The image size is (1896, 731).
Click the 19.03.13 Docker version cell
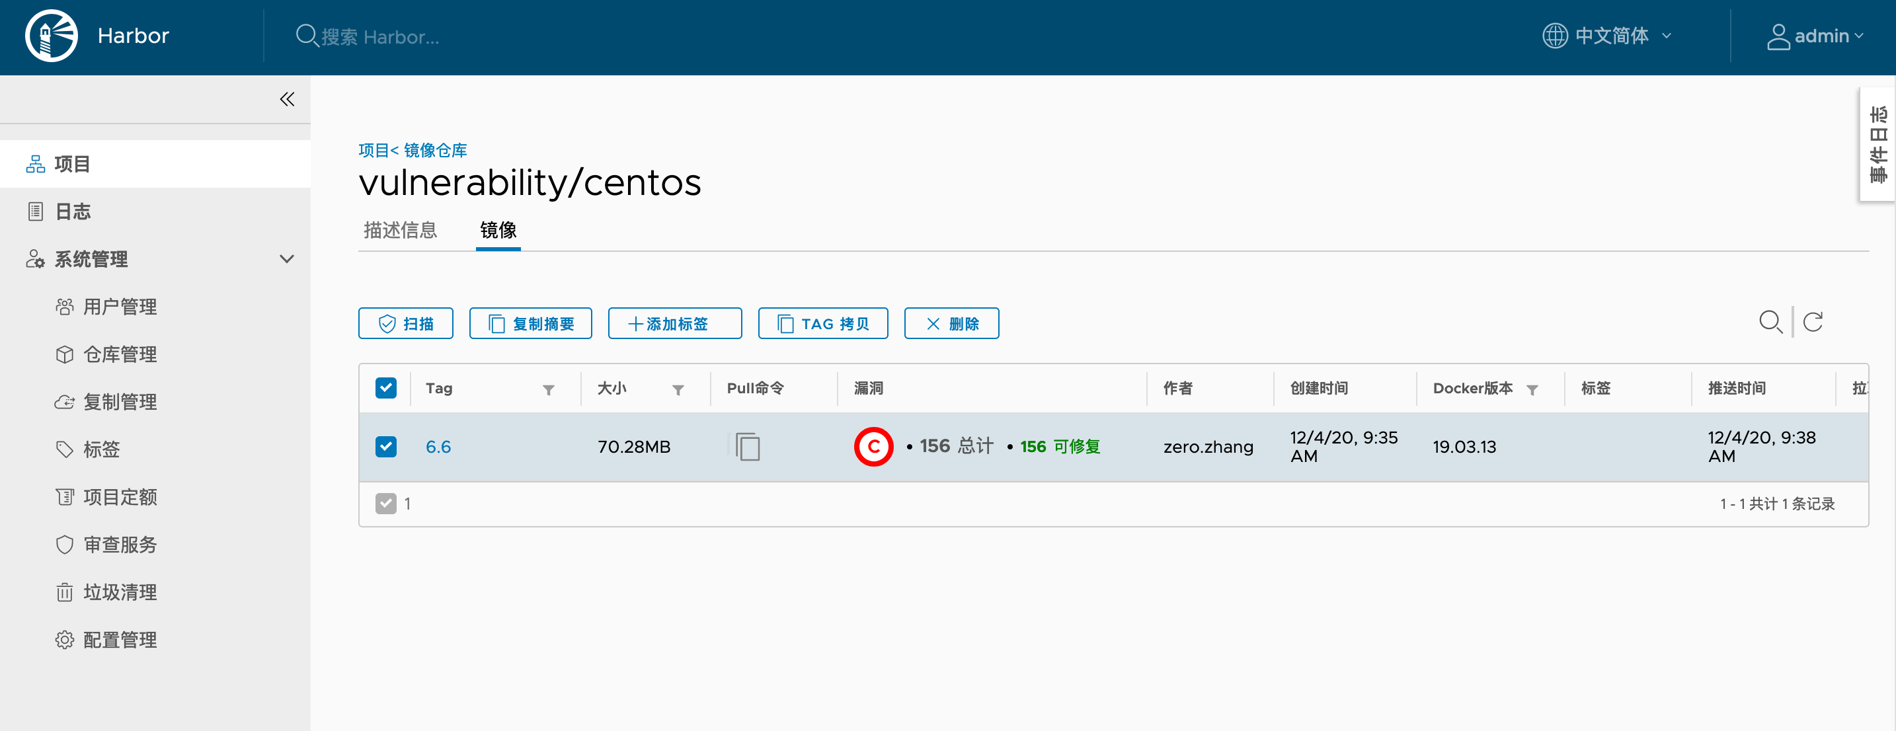[1464, 447]
